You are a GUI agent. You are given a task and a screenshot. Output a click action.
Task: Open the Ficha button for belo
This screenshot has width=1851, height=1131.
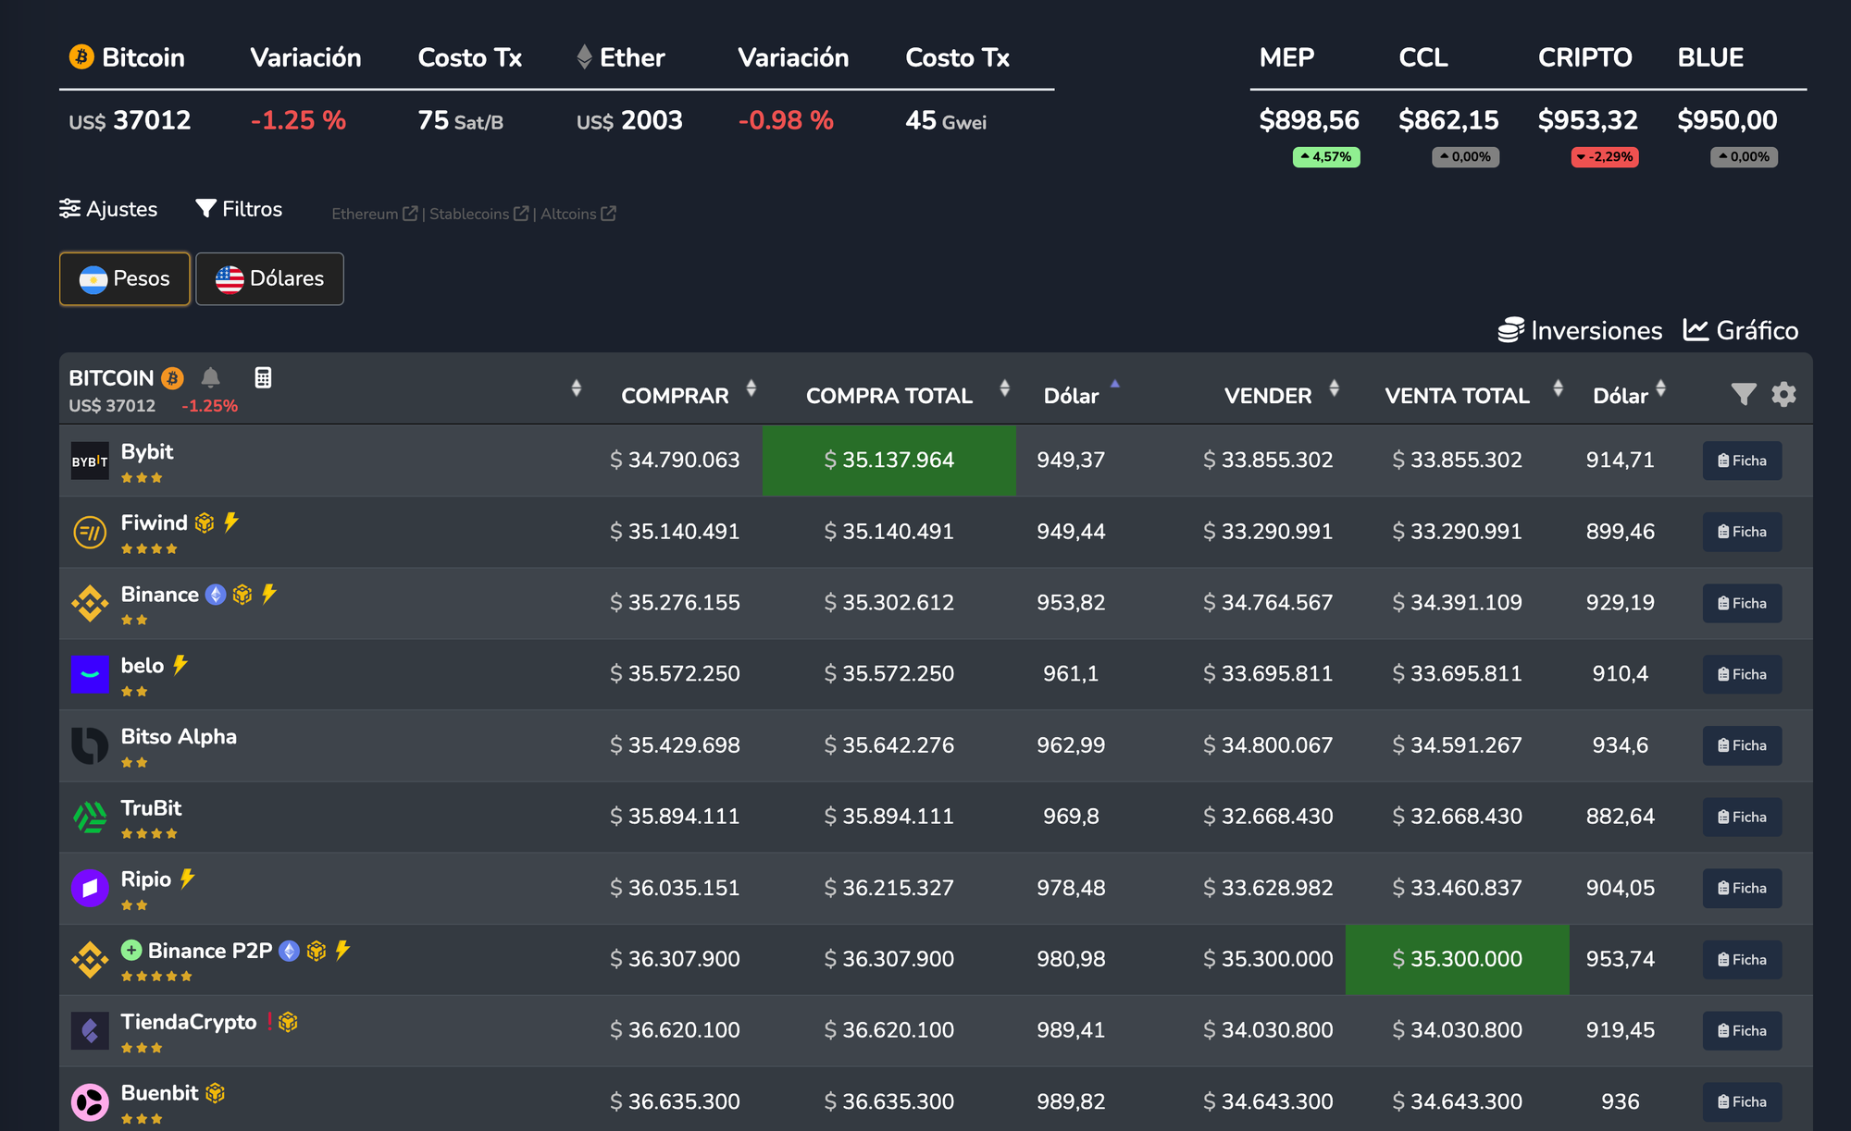coord(1743,674)
